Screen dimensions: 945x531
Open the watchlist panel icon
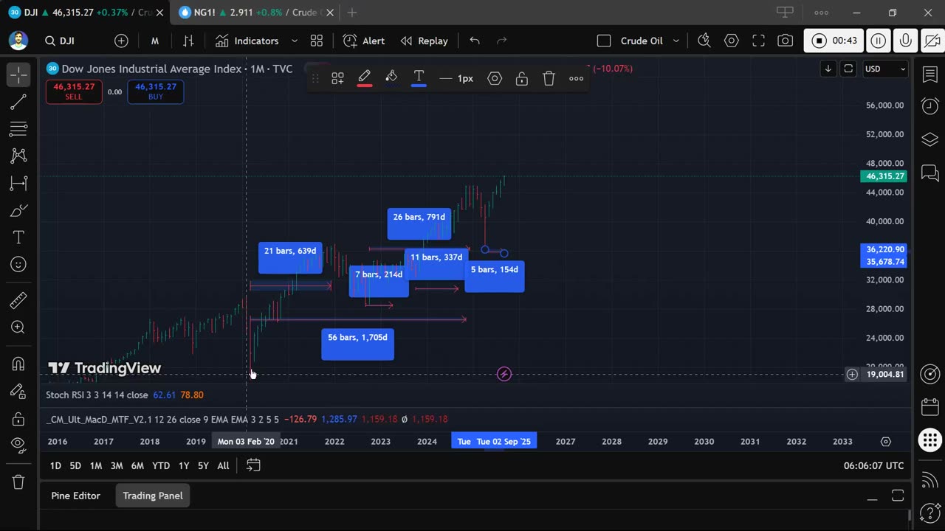(x=930, y=74)
